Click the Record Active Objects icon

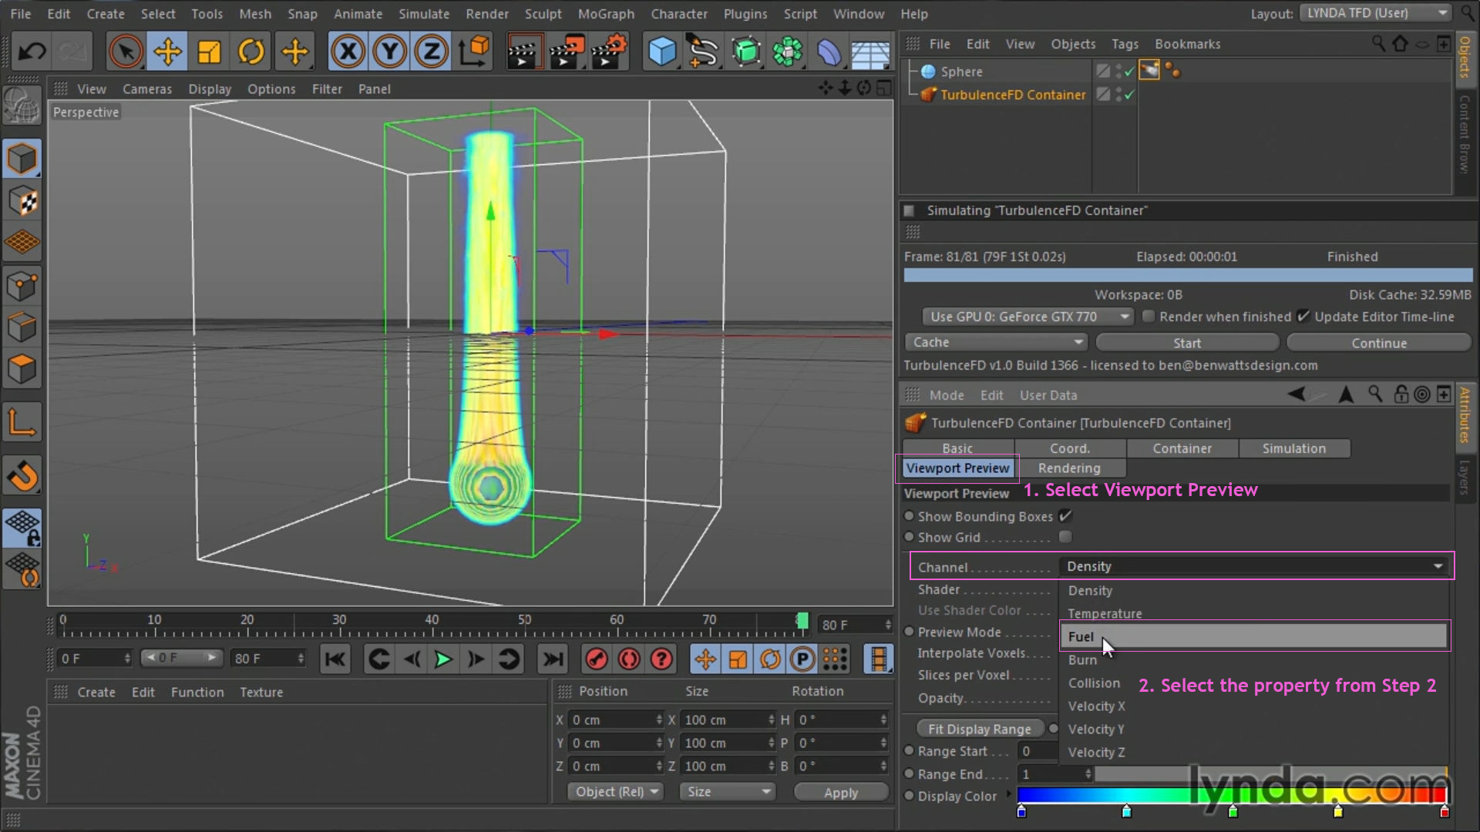click(x=596, y=659)
